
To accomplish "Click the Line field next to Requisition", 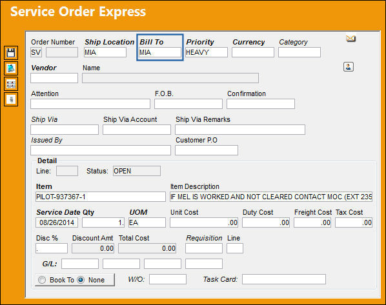I will tap(235, 248).
